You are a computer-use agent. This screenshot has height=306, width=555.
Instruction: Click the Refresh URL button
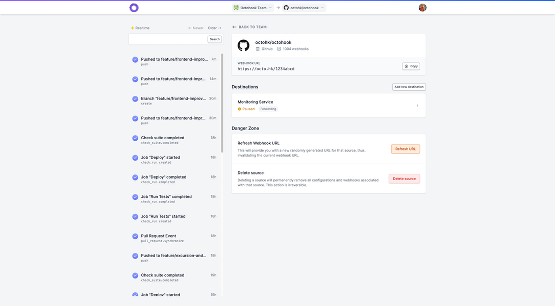click(x=405, y=148)
